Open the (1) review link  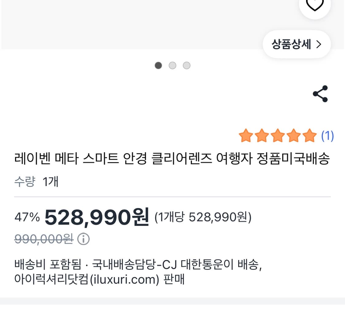click(x=327, y=135)
